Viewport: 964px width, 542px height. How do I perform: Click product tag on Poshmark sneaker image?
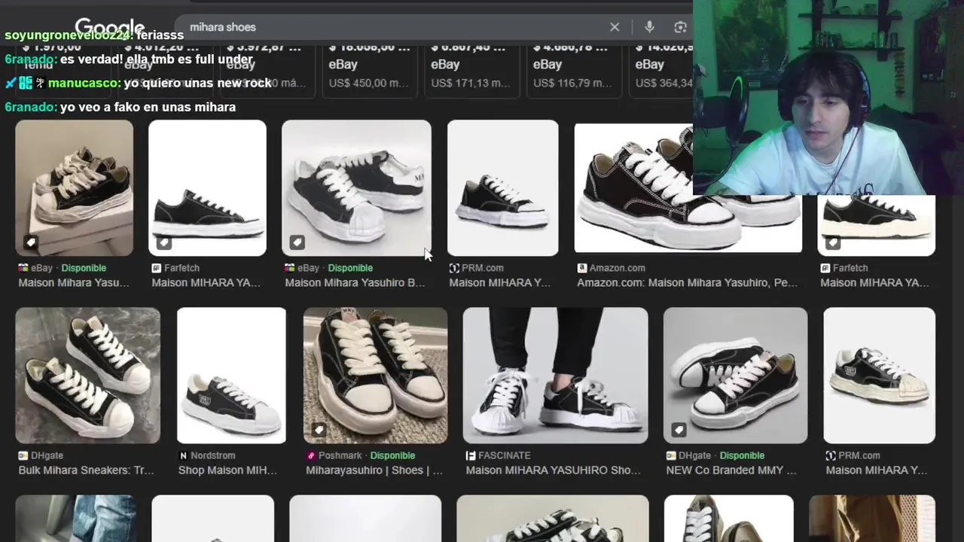coord(319,430)
